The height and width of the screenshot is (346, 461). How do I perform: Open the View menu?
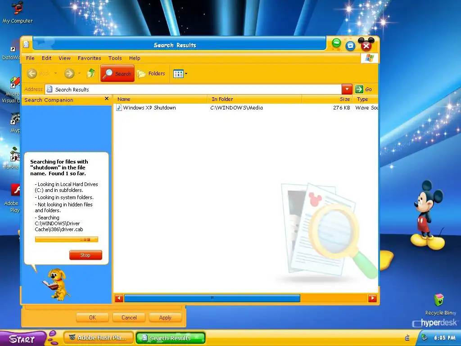point(64,58)
